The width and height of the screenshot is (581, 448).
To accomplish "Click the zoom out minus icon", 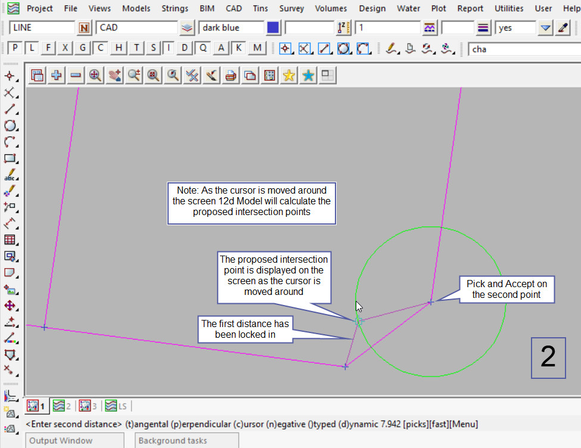I will coord(76,75).
